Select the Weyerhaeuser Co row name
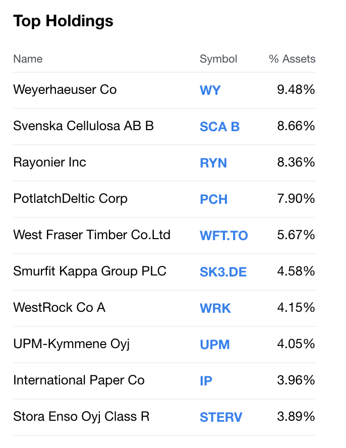Screen dimensions: 346x448 (x=64, y=90)
